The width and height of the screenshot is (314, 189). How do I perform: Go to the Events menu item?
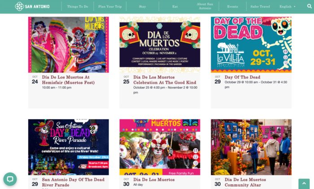(x=232, y=6)
